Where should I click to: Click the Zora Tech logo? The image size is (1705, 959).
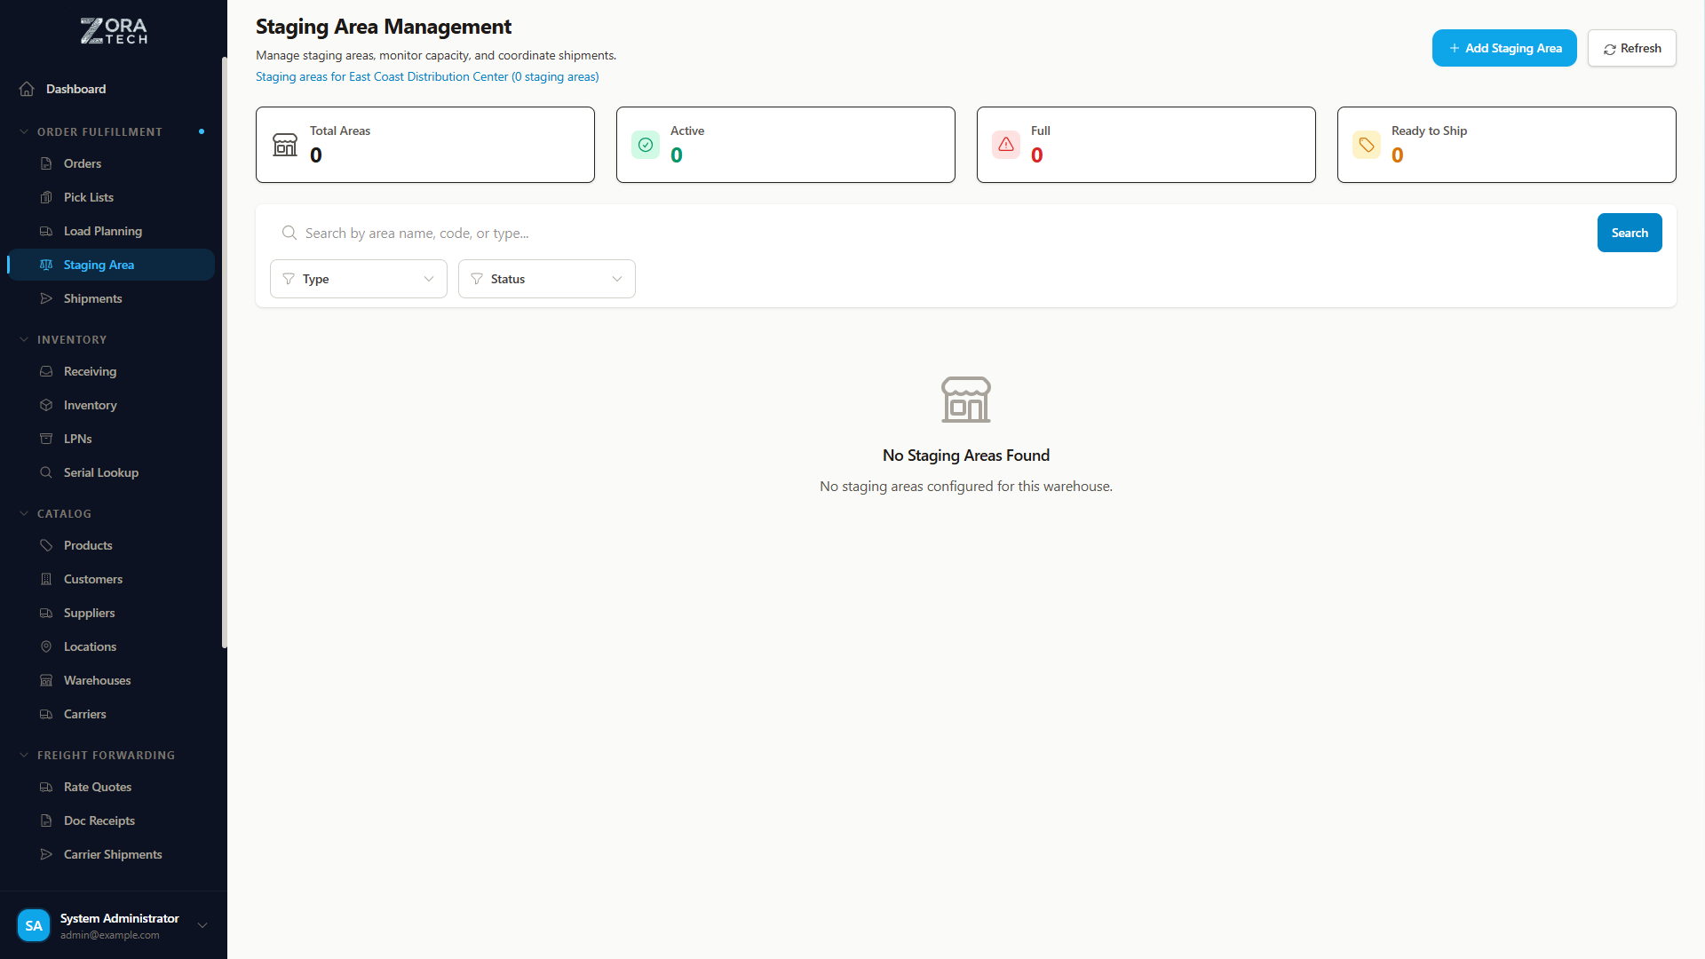[x=114, y=31]
